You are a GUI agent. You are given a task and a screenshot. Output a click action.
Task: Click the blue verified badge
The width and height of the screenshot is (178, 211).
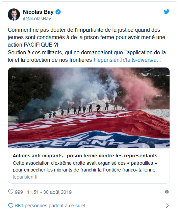(58, 12)
